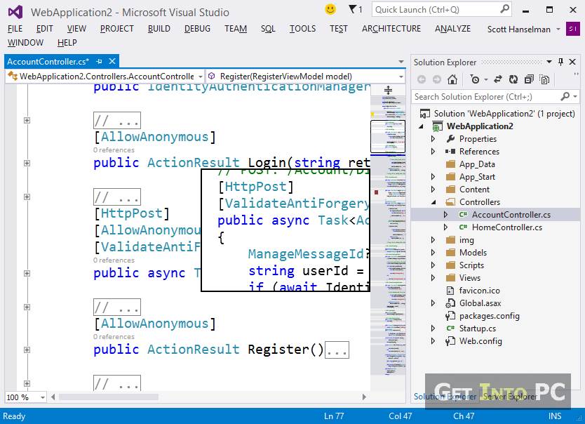Click the smiley feedback icon
Image resolution: width=585 pixels, height=424 pixels.
(330, 9)
